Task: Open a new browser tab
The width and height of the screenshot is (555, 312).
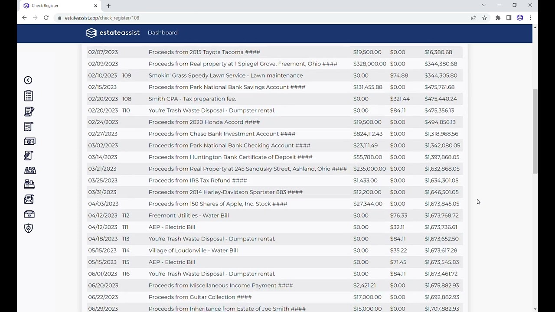Action: [108, 6]
